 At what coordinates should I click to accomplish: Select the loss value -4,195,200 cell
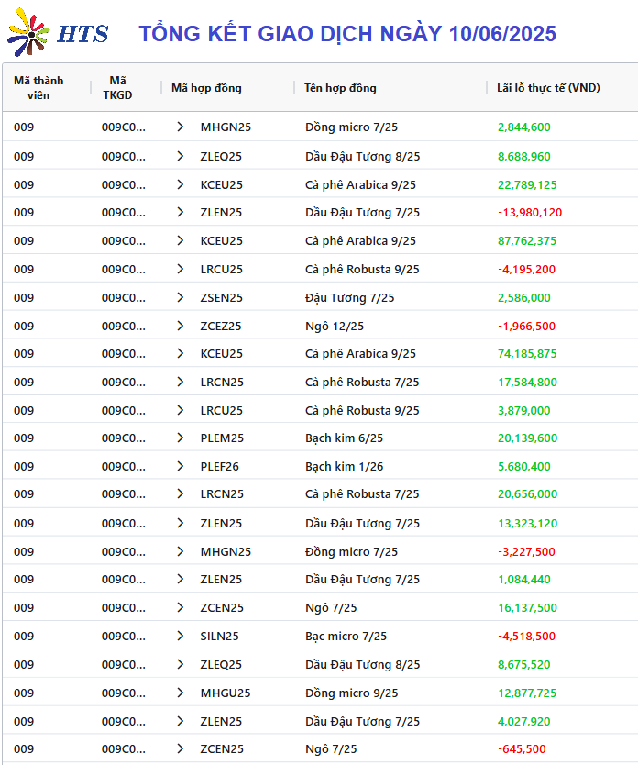pos(526,270)
